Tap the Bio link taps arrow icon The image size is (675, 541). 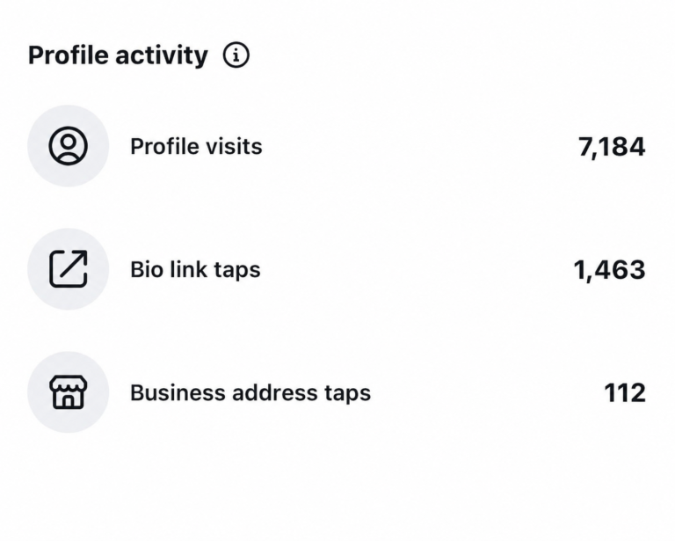(x=68, y=269)
